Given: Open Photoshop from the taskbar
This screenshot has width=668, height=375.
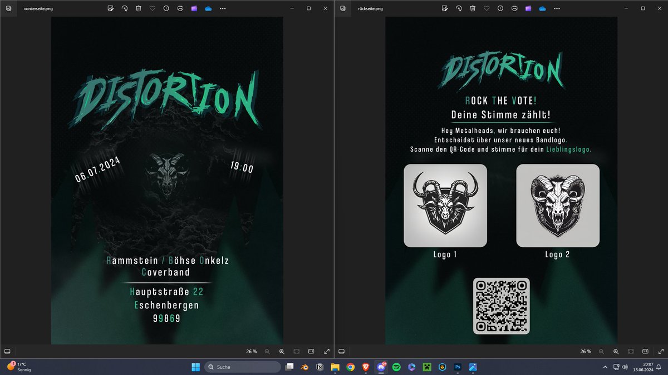Looking at the screenshot, I should click(458, 367).
